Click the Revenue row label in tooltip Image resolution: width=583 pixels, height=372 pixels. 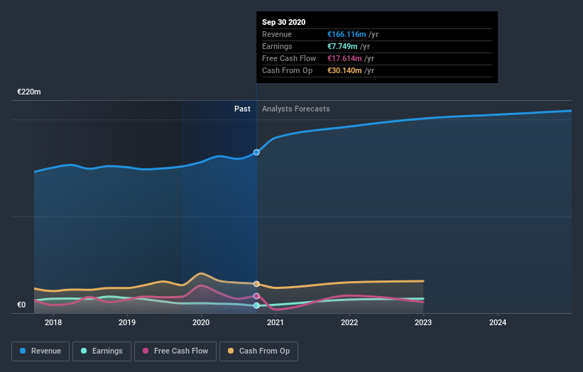tap(277, 34)
